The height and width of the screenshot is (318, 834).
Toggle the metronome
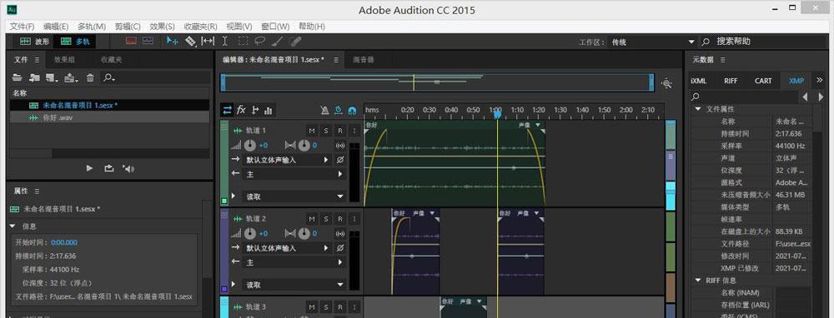pos(325,111)
